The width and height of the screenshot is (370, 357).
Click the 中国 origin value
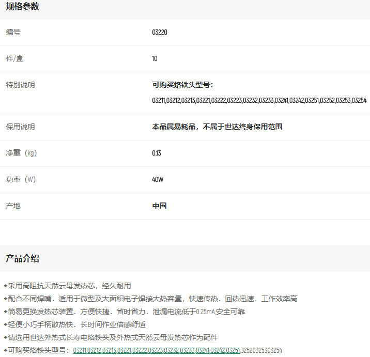pyautogui.click(x=159, y=206)
